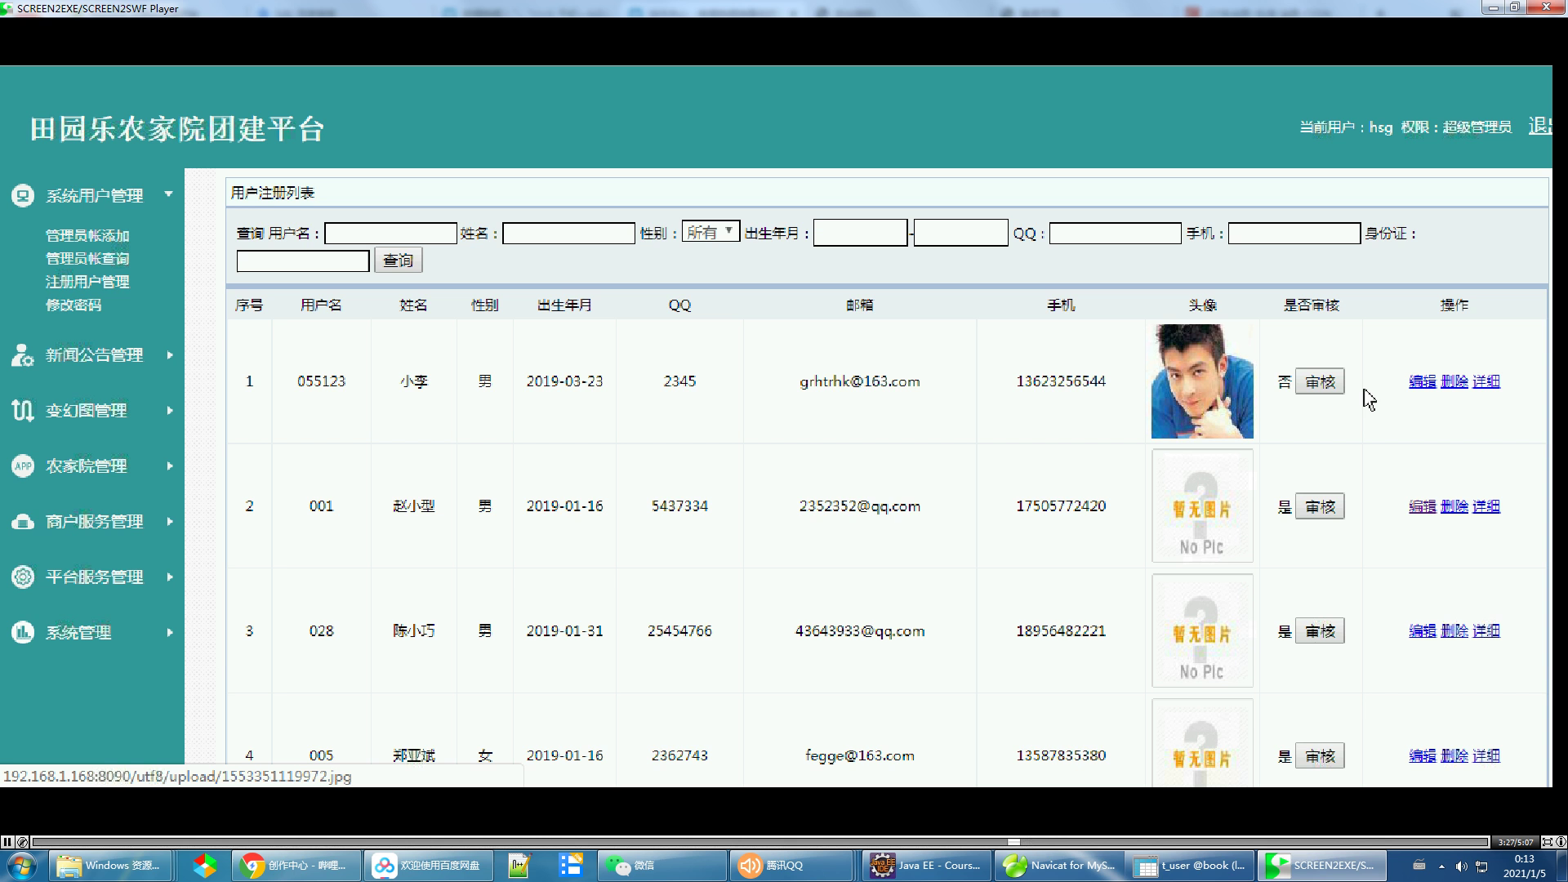This screenshot has width=1568, height=882.
Task: Open Windows 资源 explorer taskbar item
Action: [109, 866]
